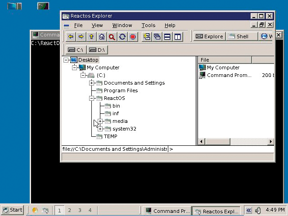
Task: Click the Explore button in the extra bar
Action: (x=209, y=36)
